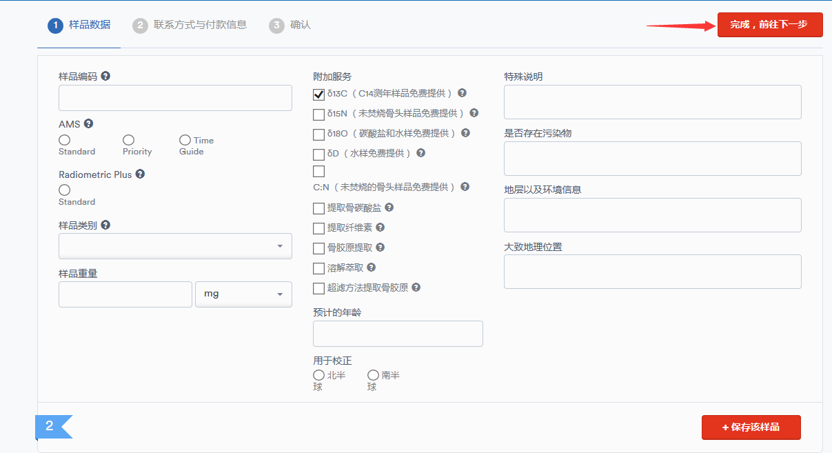Open help icon beside 超滤方法提取骨胶原
The width and height of the screenshot is (832, 453).
point(416,288)
